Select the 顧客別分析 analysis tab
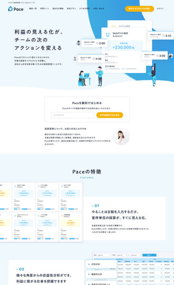174x285 pixels. pos(101,274)
